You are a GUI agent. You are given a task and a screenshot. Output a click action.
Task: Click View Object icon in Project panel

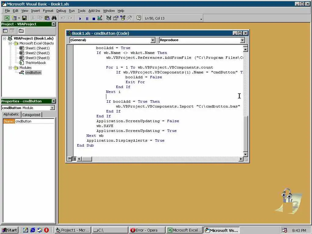coord(12,31)
